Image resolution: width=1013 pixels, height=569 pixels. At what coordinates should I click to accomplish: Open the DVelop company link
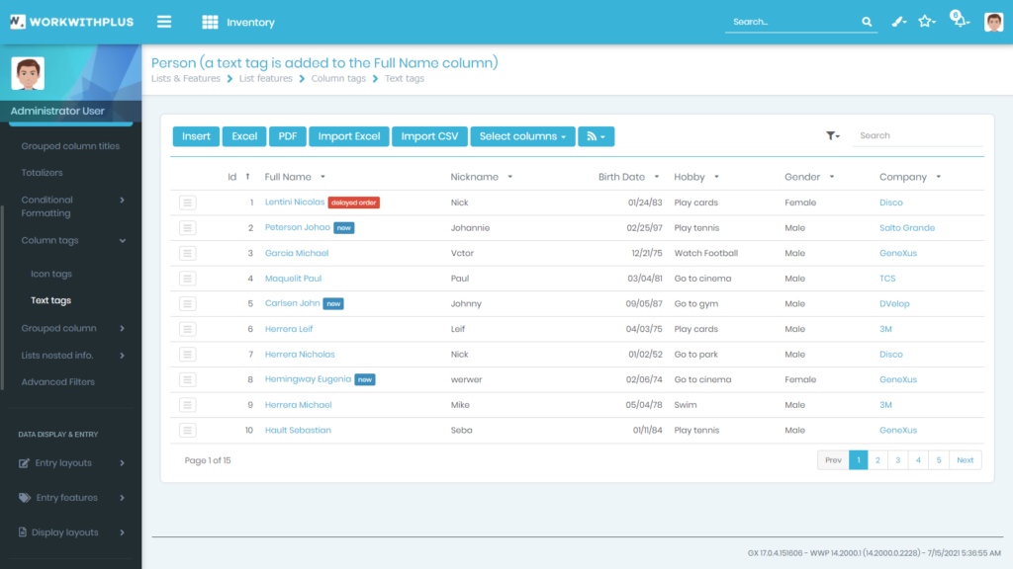tap(894, 303)
